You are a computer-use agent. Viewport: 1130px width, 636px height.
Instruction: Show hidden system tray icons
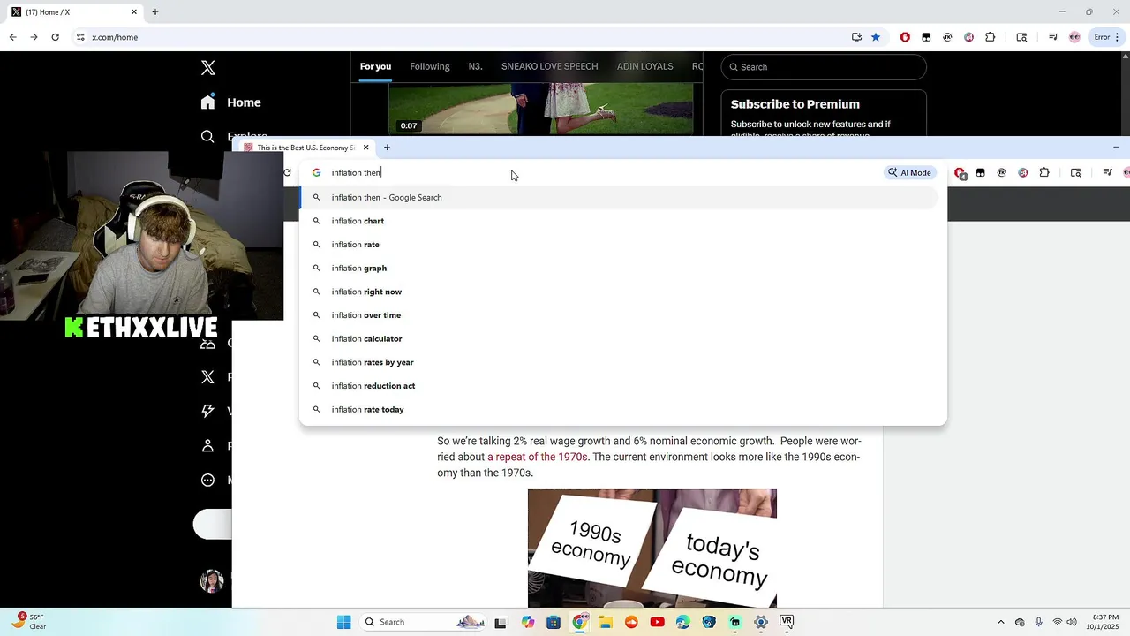[x=1000, y=622]
